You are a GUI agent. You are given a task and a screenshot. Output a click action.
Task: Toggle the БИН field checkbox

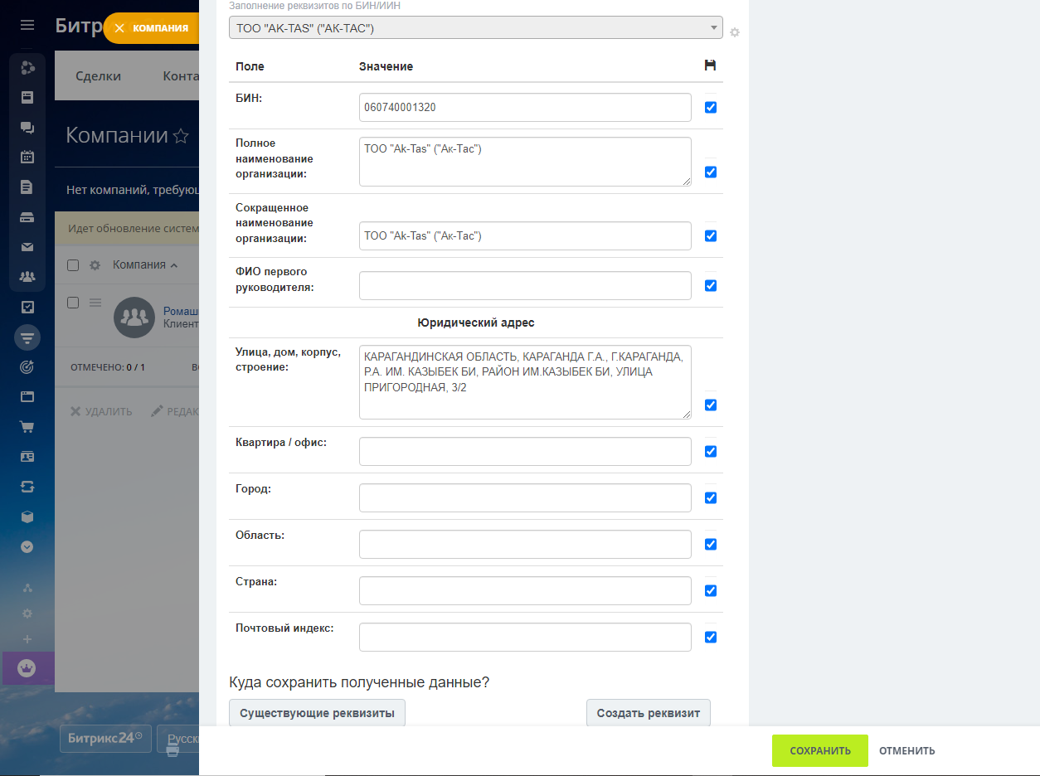[x=711, y=107]
